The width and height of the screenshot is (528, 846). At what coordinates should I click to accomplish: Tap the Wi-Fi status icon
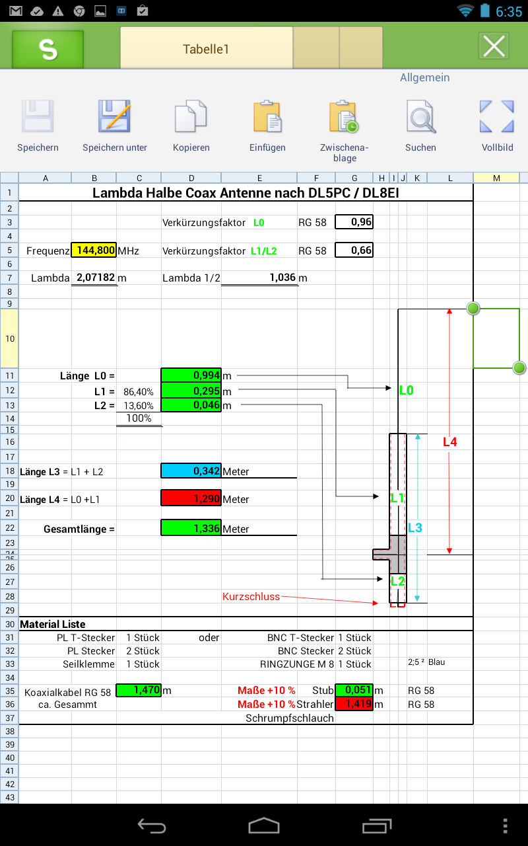pos(465,11)
